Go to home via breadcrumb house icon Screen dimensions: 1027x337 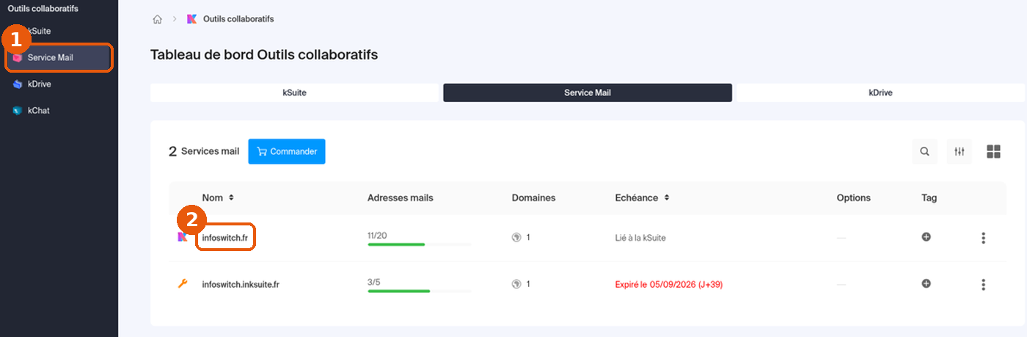[x=157, y=19]
